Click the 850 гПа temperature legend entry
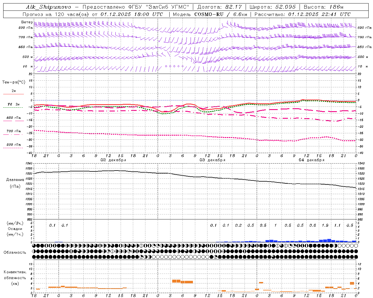 [13, 118]
